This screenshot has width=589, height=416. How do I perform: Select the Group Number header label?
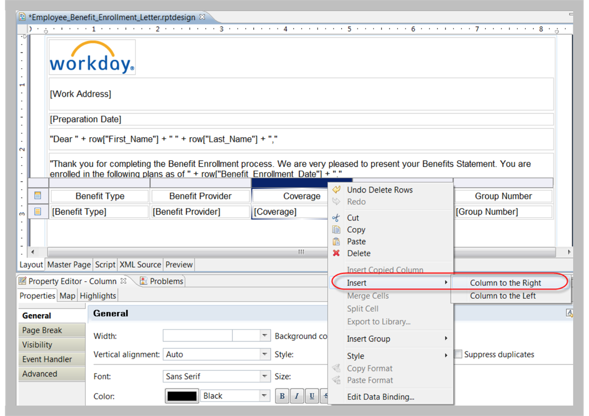coord(503,196)
